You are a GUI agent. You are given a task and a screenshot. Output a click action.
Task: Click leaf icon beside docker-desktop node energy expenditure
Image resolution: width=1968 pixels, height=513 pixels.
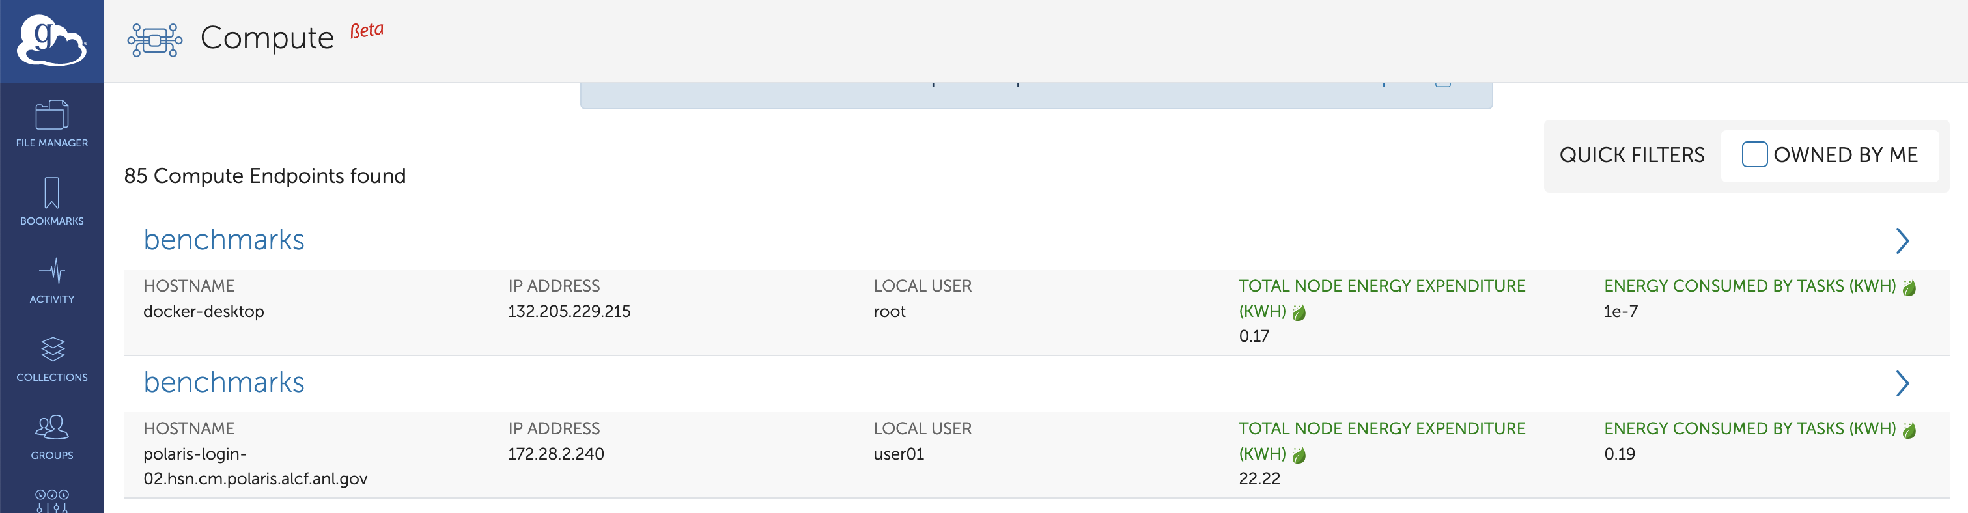tap(1299, 312)
